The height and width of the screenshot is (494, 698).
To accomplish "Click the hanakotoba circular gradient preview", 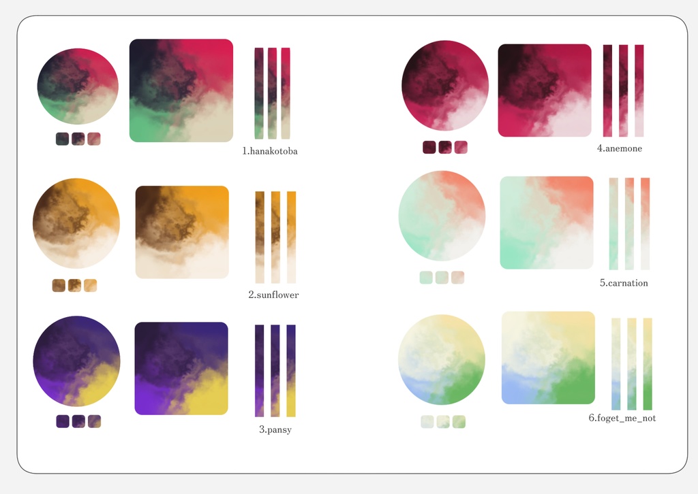I will point(78,86).
